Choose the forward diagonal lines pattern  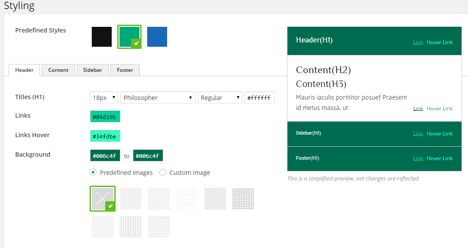pyautogui.click(x=131, y=199)
